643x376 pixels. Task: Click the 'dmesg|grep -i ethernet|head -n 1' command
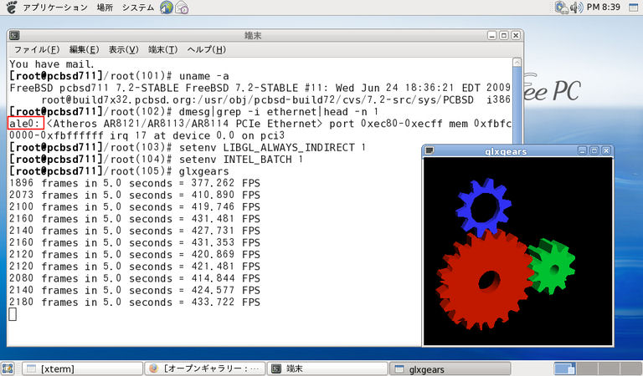[x=279, y=112]
